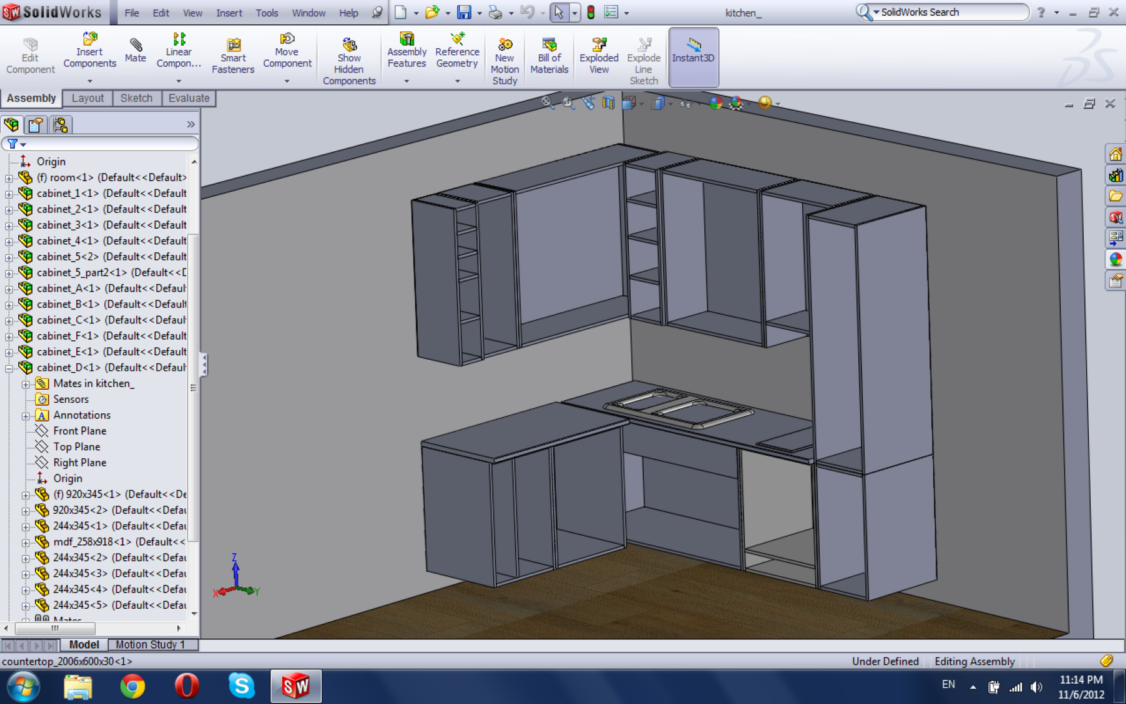Select the Front Plane item
1126x704 pixels.
coord(79,431)
